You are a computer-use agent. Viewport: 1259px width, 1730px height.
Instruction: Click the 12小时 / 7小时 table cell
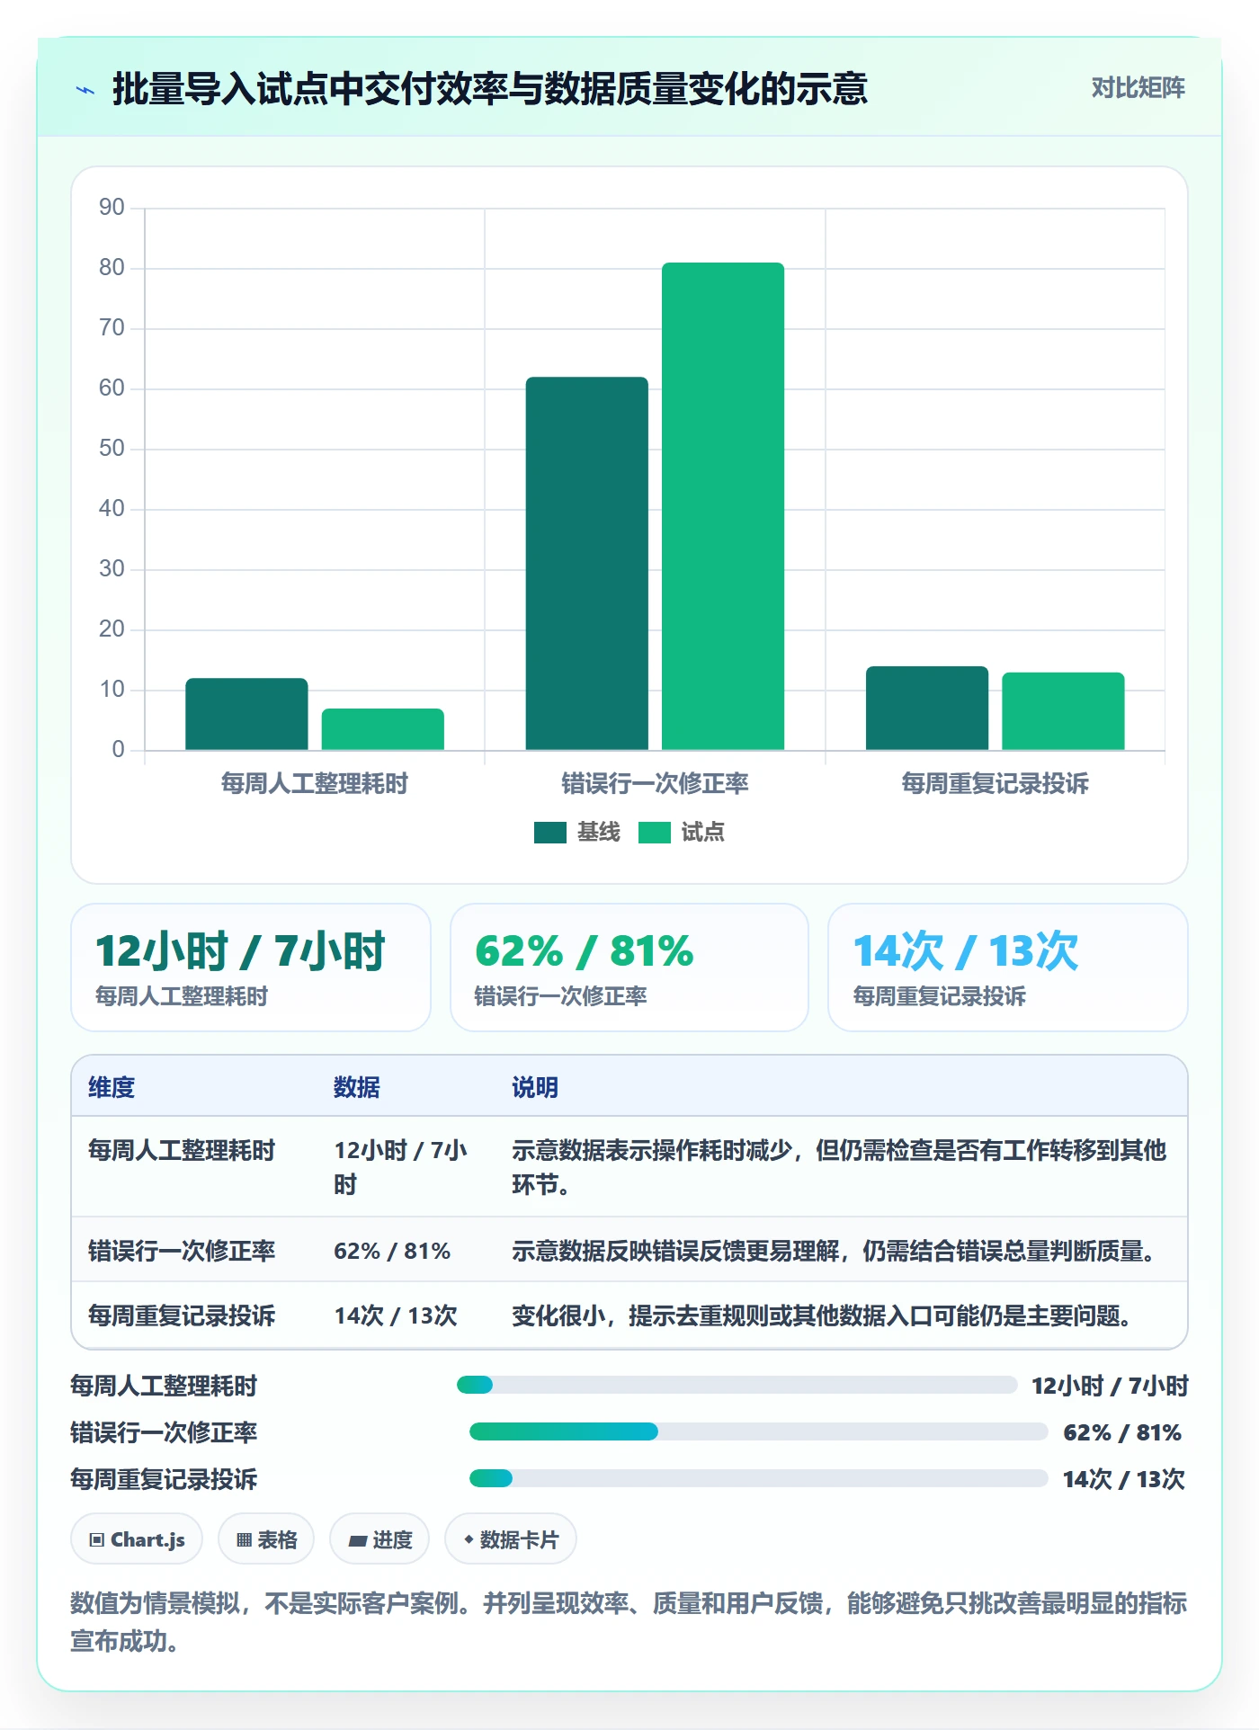pyautogui.click(x=401, y=1167)
